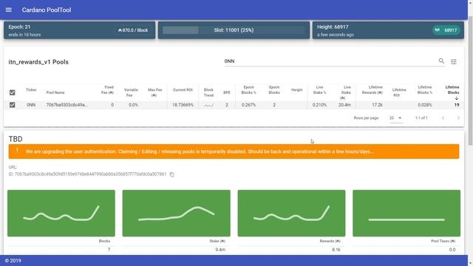This screenshot has width=473, height=266.
Task: Sort by Fixed Fee column header
Action: coord(107,90)
